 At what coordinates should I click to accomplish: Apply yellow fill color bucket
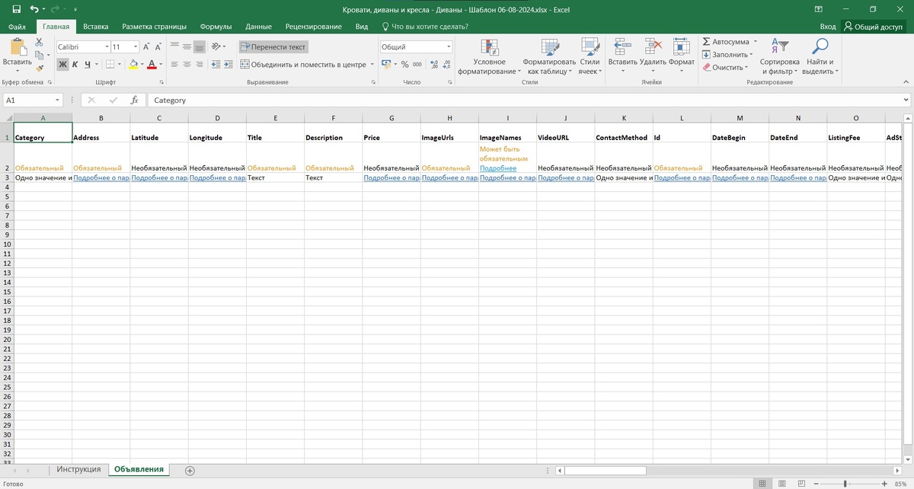133,65
